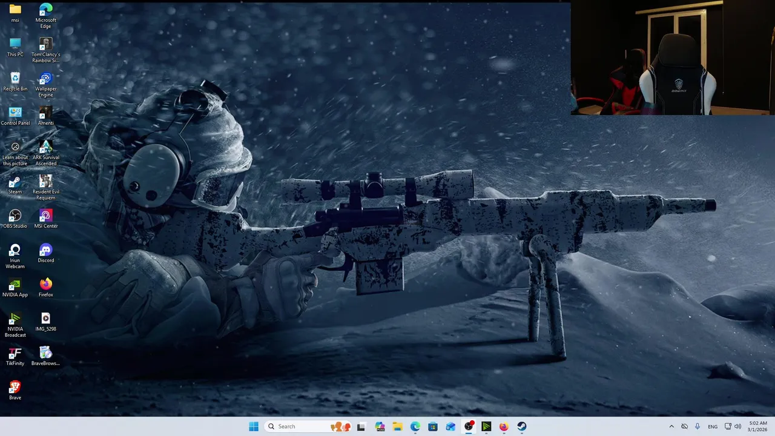Select the IMG_5298 file on desktop
Screen dimensions: 775x436
(x=45, y=322)
